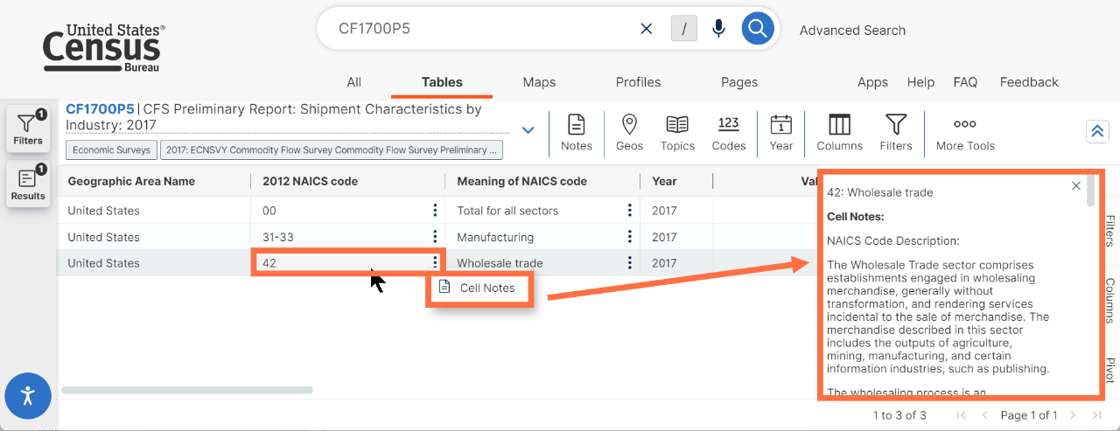Choose Cell Notes from the context menu
1120x431 pixels.
tap(479, 288)
